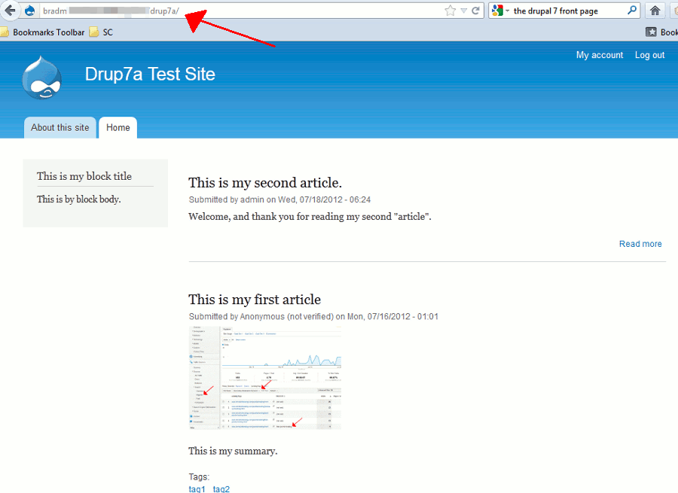
Task: Open the Google search engine selector
Action: click(501, 11)
